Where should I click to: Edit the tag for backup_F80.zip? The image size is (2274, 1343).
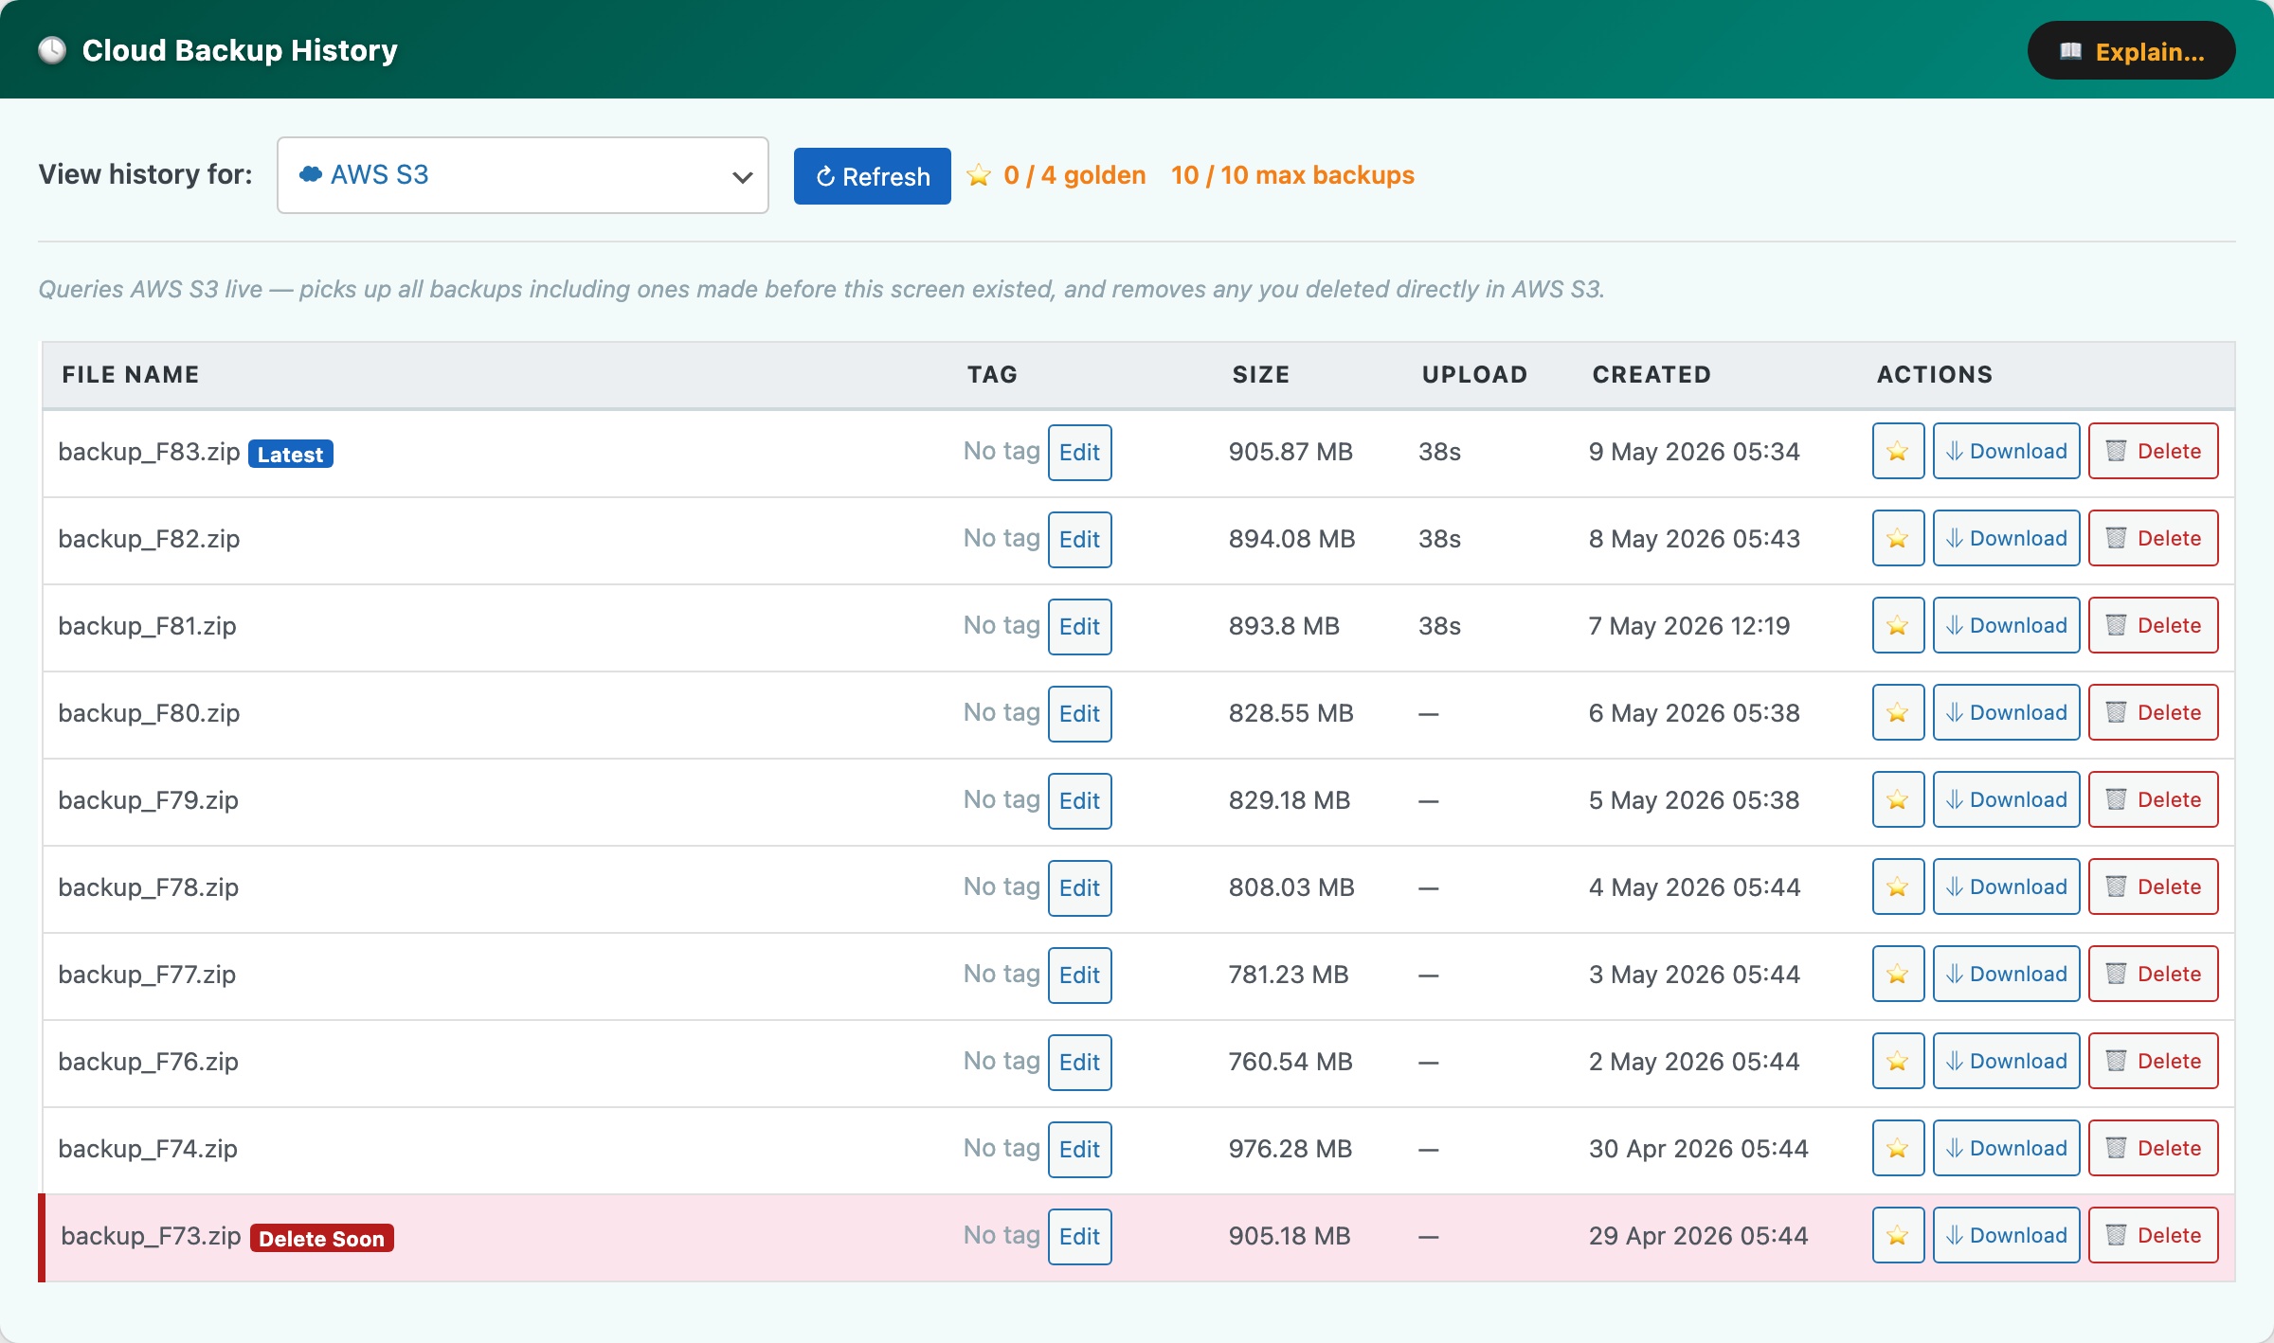1079,714
